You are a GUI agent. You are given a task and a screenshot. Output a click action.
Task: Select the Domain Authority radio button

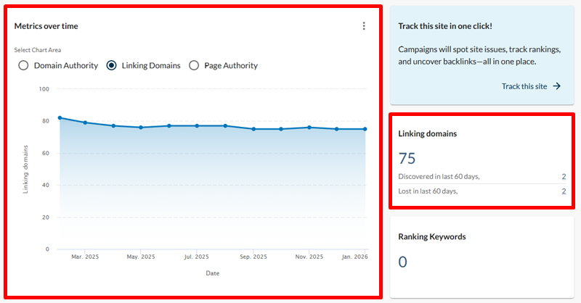tap(23, 65)
